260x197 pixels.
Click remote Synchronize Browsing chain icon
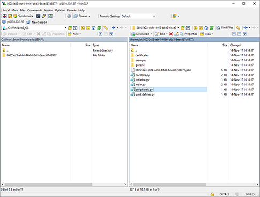point(238,28)
